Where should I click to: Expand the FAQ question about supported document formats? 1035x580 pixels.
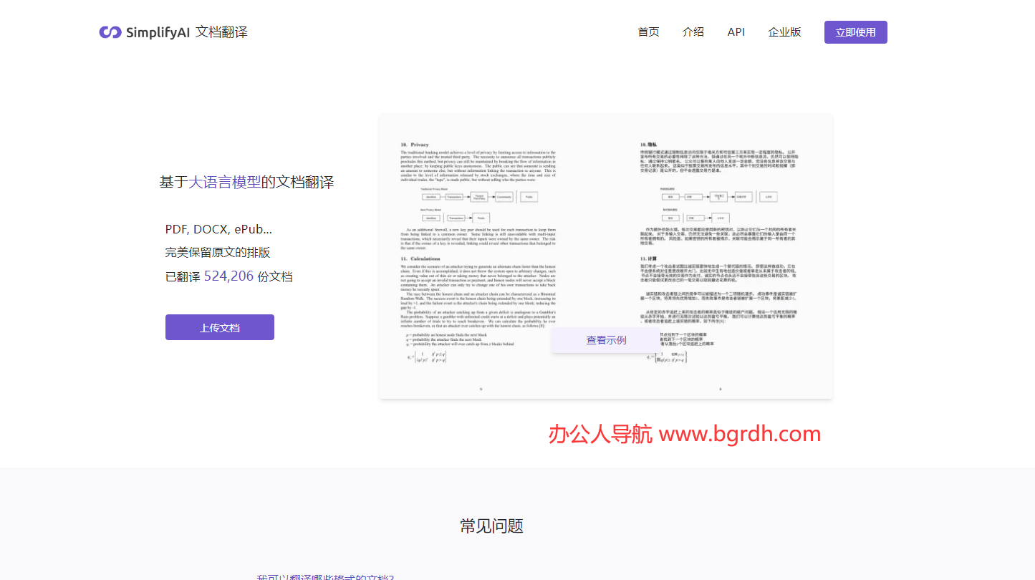tap(326, 576)
